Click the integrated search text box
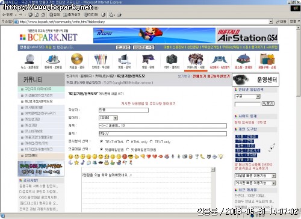This screenshot has width=301, height=219. [x=247, y=103]
